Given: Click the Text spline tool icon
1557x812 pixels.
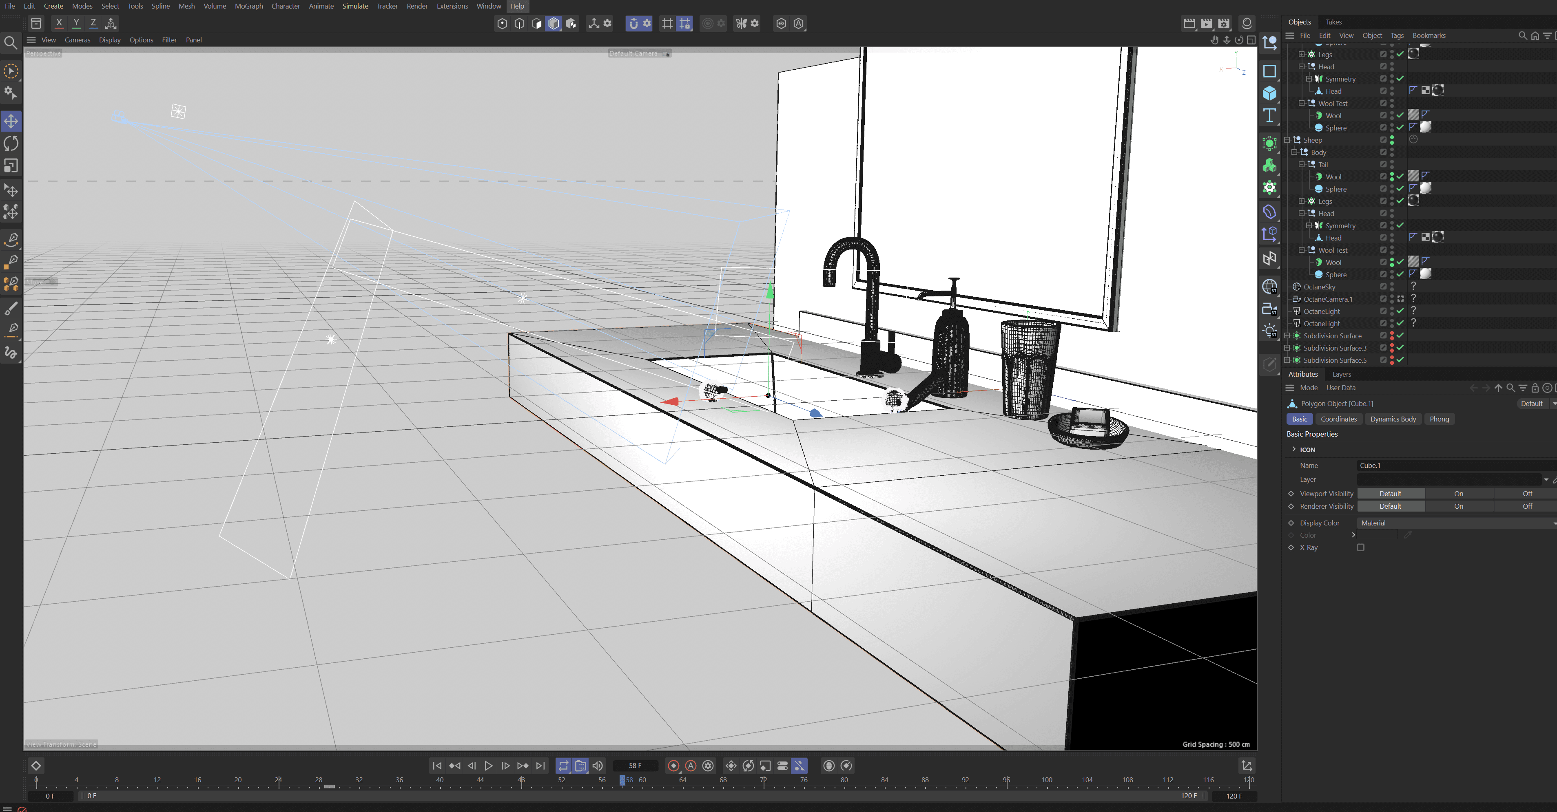Looking at the screenshot, I should [1269, 115].
